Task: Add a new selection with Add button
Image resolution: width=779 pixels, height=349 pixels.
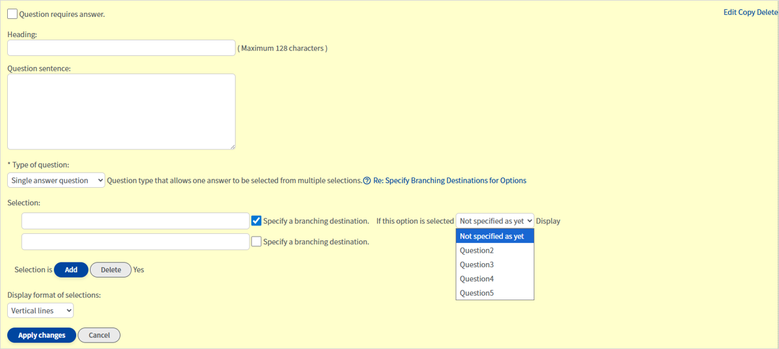Action: 71,270
